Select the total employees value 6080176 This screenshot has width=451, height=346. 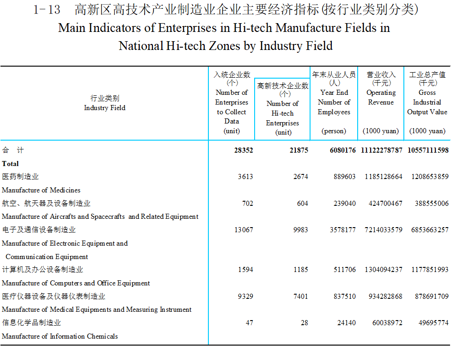[x=340, y=150]
